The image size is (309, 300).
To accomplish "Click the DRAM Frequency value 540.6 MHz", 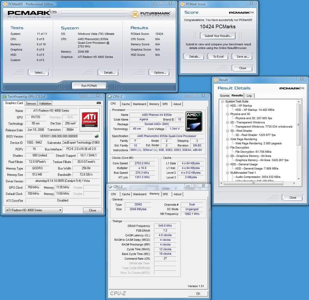I will tap(165, 226).
